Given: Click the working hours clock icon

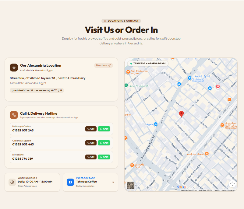Looking at the screenshot, I should click(12, 182).
